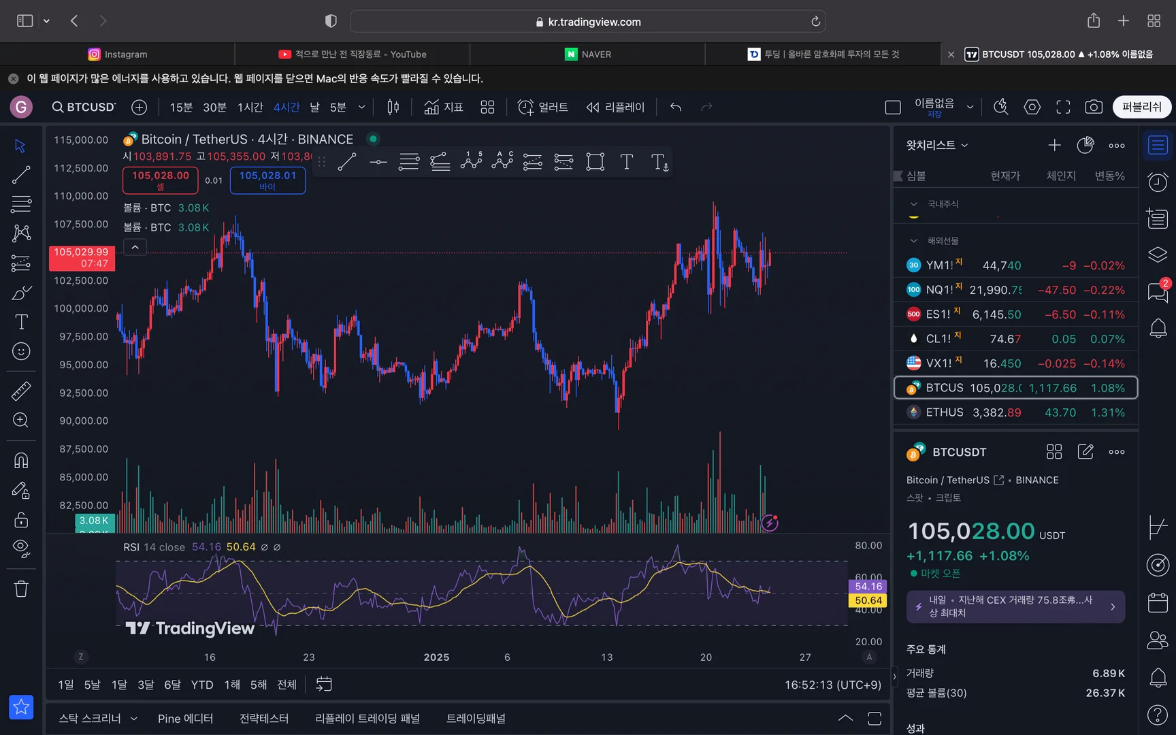Open the Fibonacci tools in left toolbar
Viewport: 1176px width, 735px height.
21,204
